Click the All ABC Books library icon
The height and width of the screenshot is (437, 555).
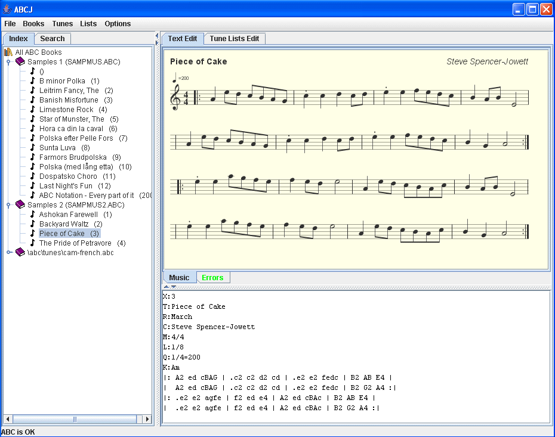point(9,52)
